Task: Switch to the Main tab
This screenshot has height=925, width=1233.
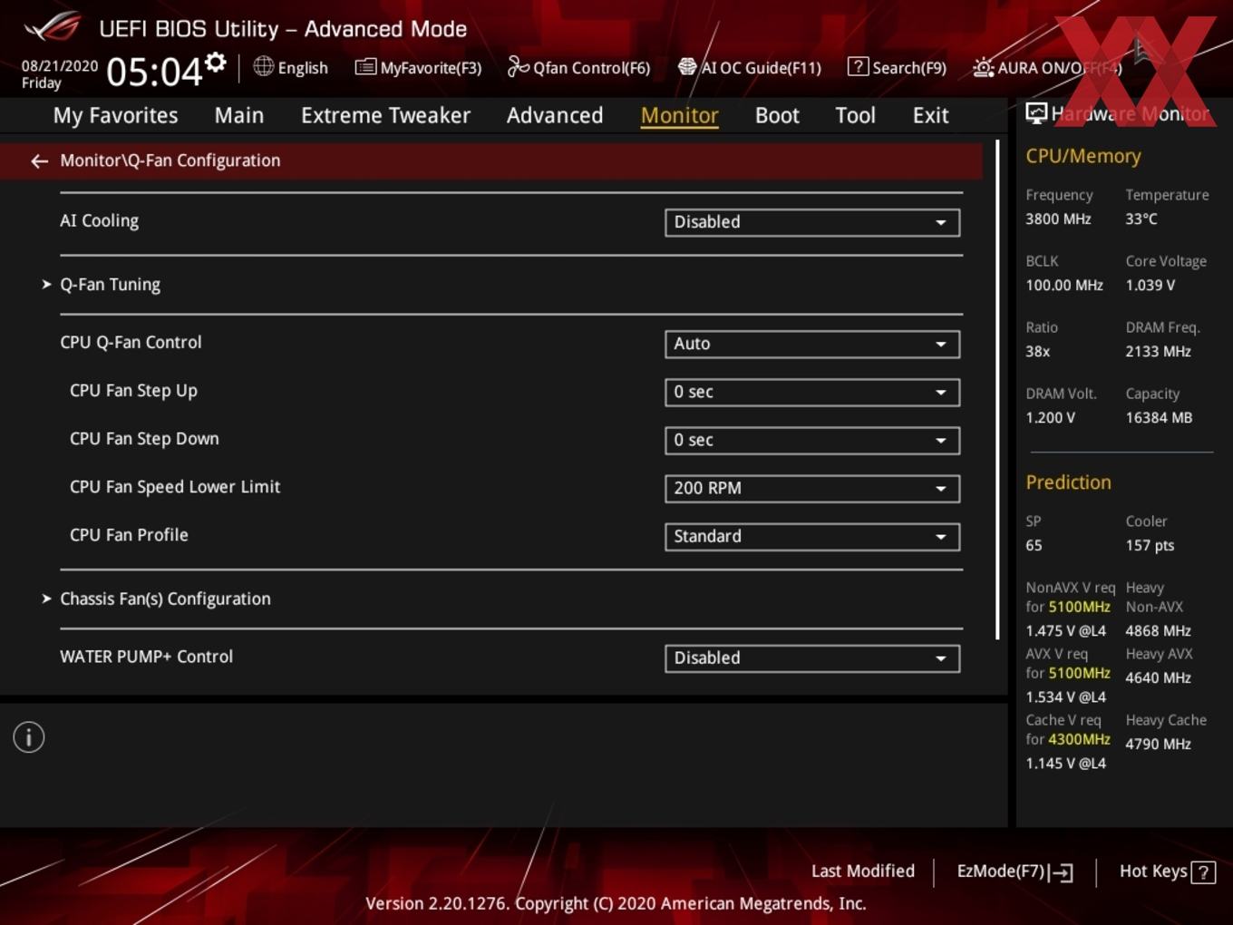Action: [x=239, y=115]
